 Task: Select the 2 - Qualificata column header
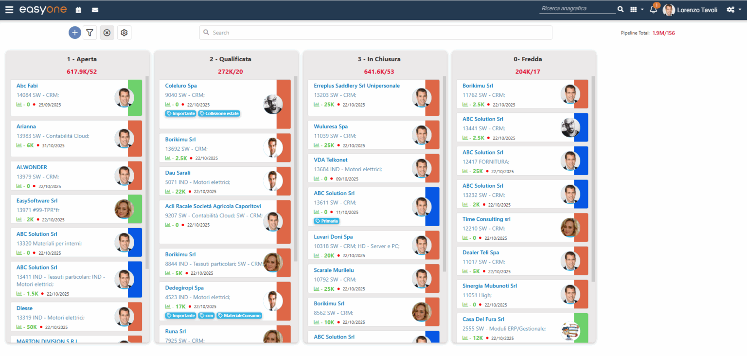pyautogui.click(x=231, y=59)
